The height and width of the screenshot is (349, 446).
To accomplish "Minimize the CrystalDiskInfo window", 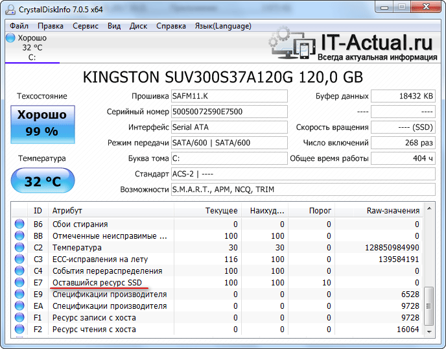I will [x=384, y=7].
